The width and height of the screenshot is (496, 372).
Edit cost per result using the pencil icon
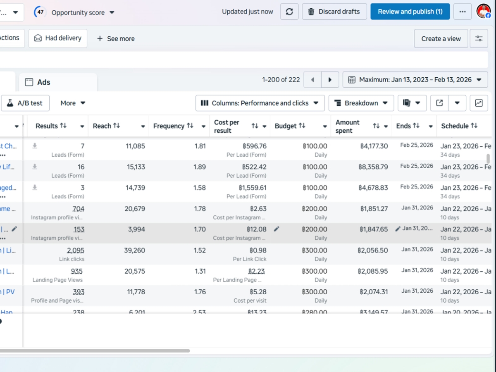277,229
